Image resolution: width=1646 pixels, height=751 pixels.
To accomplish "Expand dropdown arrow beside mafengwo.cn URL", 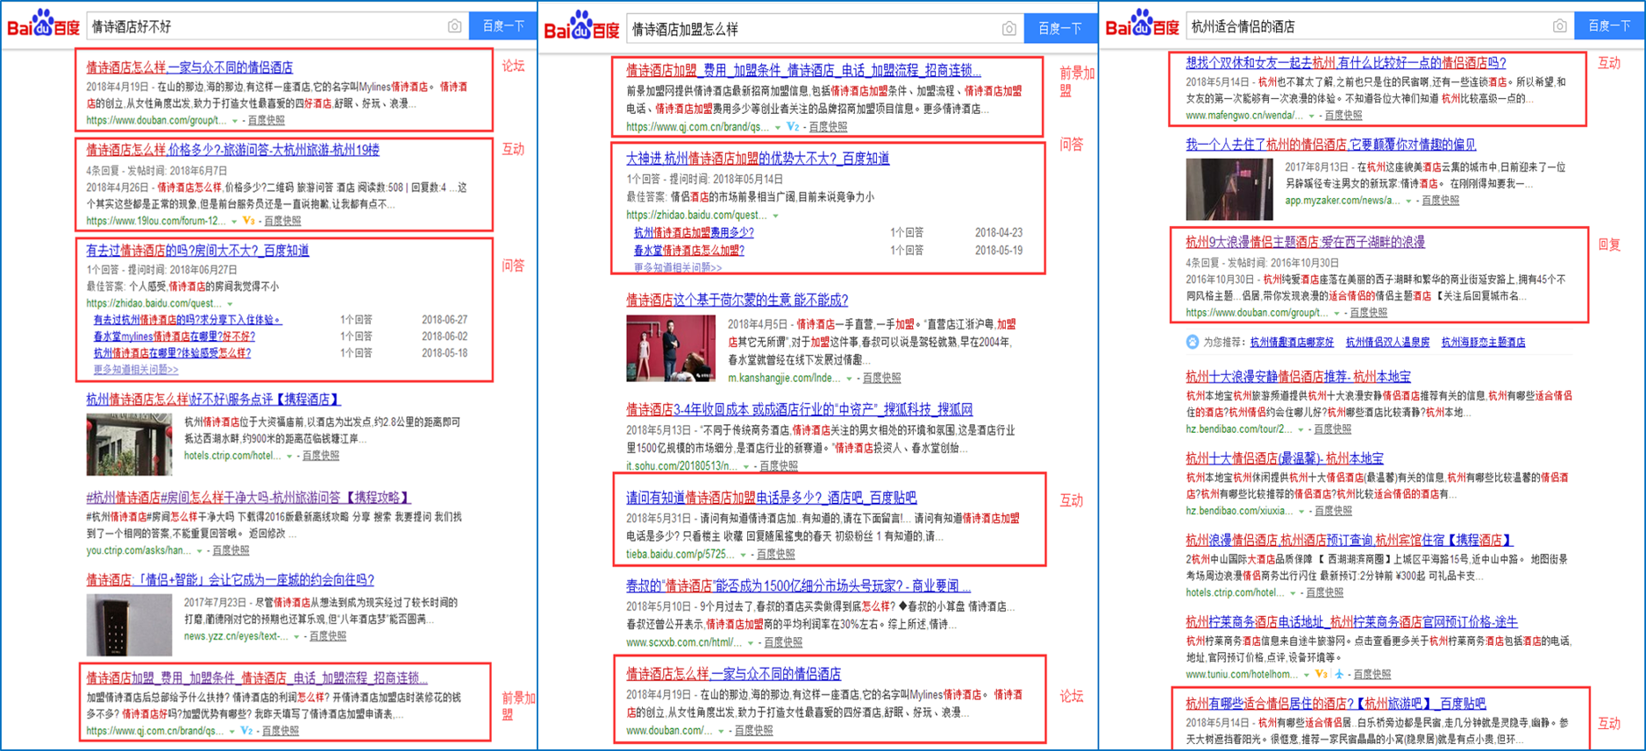I will coord(1312,116).
